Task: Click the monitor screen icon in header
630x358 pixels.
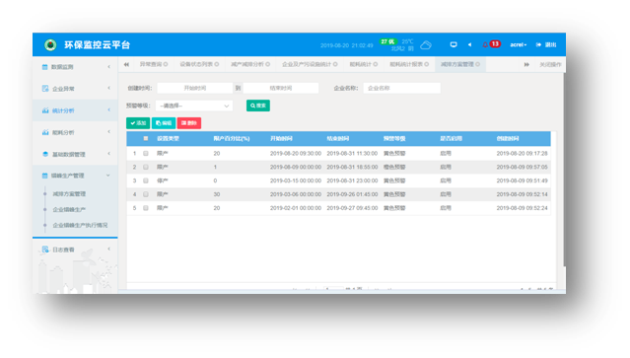Action: pyautogui.click(x=454, y=44)
